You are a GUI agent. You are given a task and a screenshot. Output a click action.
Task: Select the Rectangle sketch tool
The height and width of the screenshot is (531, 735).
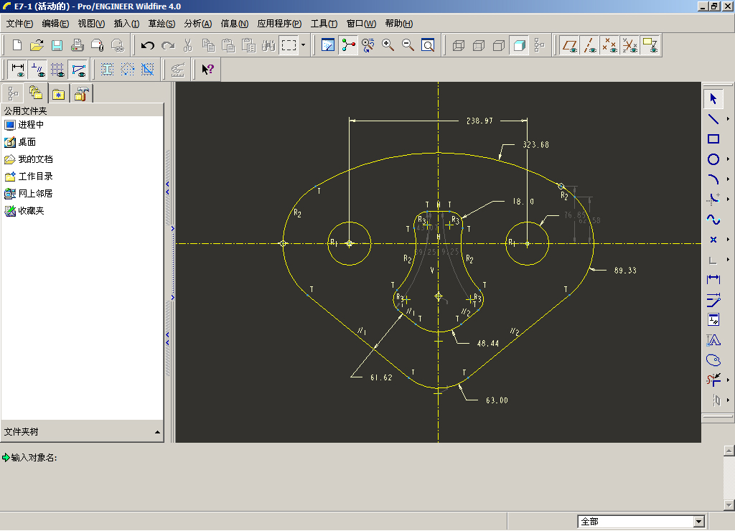[x=713, y=139]
